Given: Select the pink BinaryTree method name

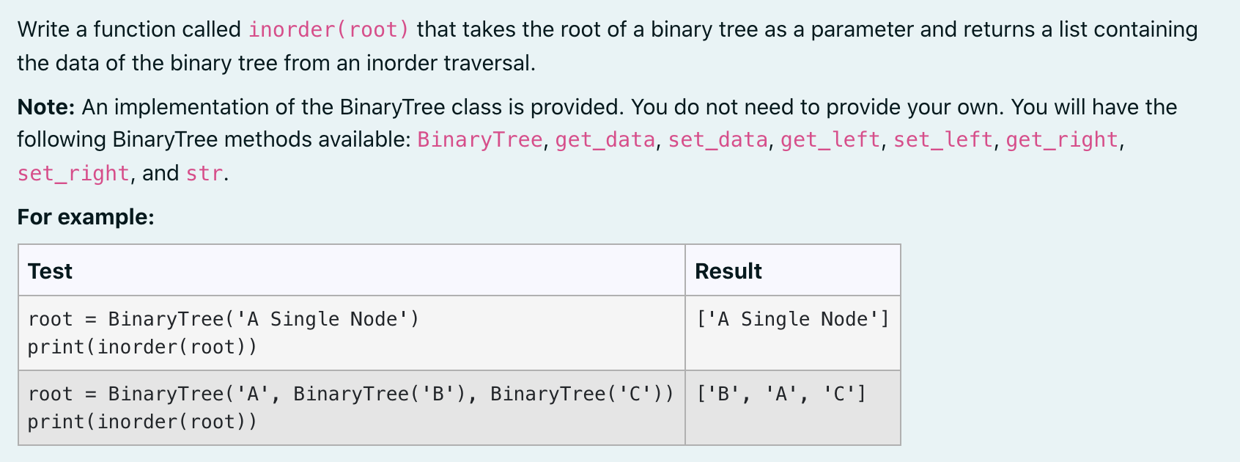Looking at the screenshot, I should (x=480, y=139).
